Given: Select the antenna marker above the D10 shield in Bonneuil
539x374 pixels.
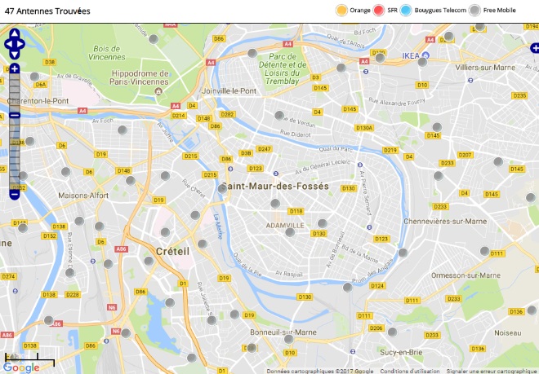Looking at the screenshot, I should [289, 339].
